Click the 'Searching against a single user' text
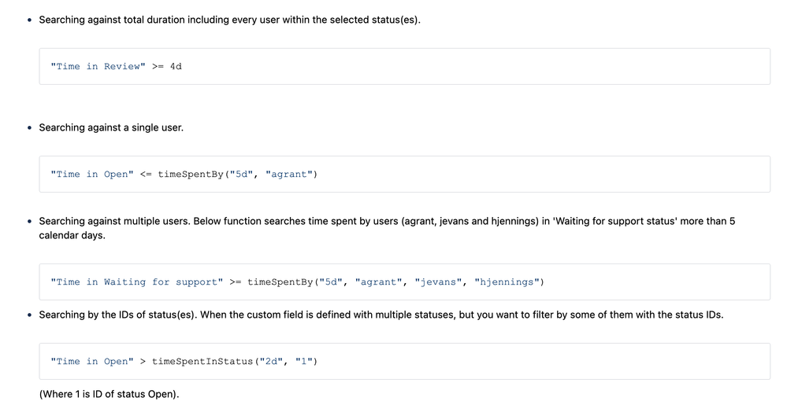Screen dimensions: 787x405 111,127
